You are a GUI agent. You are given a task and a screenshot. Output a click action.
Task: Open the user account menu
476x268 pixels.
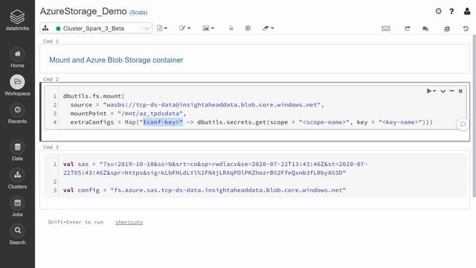tap(467, 11)
